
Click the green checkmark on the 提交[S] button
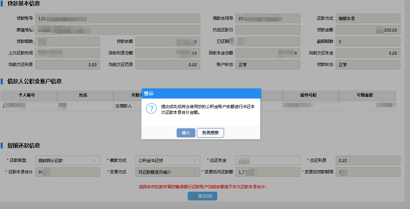tap(195, 196)
